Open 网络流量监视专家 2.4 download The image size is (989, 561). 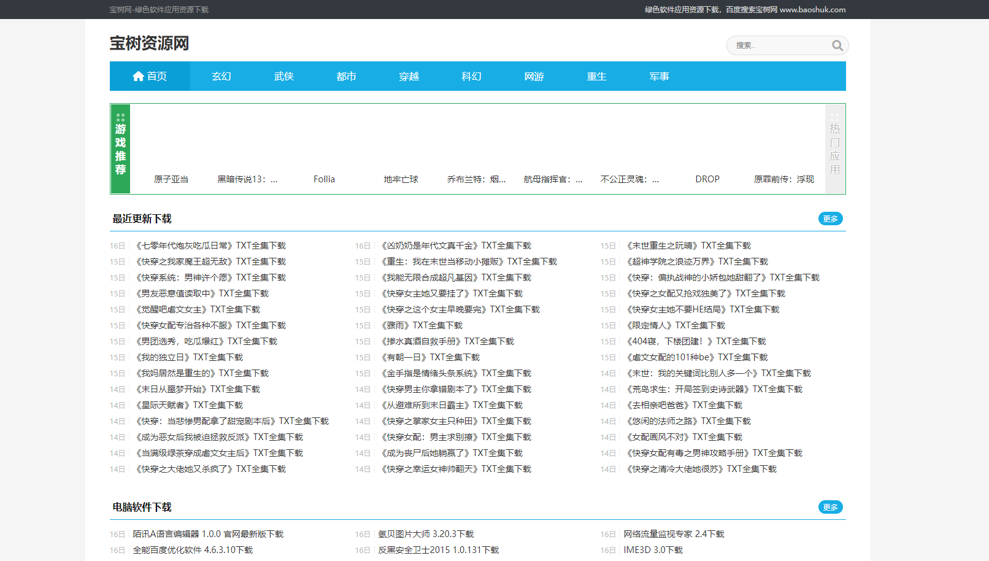[x=674, y=534]
